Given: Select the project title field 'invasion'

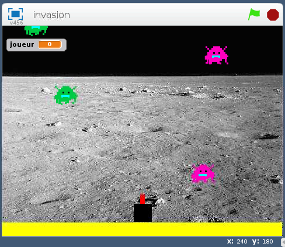Looking at the screenshot, I should pyautogui.click(x=51, y=15).
